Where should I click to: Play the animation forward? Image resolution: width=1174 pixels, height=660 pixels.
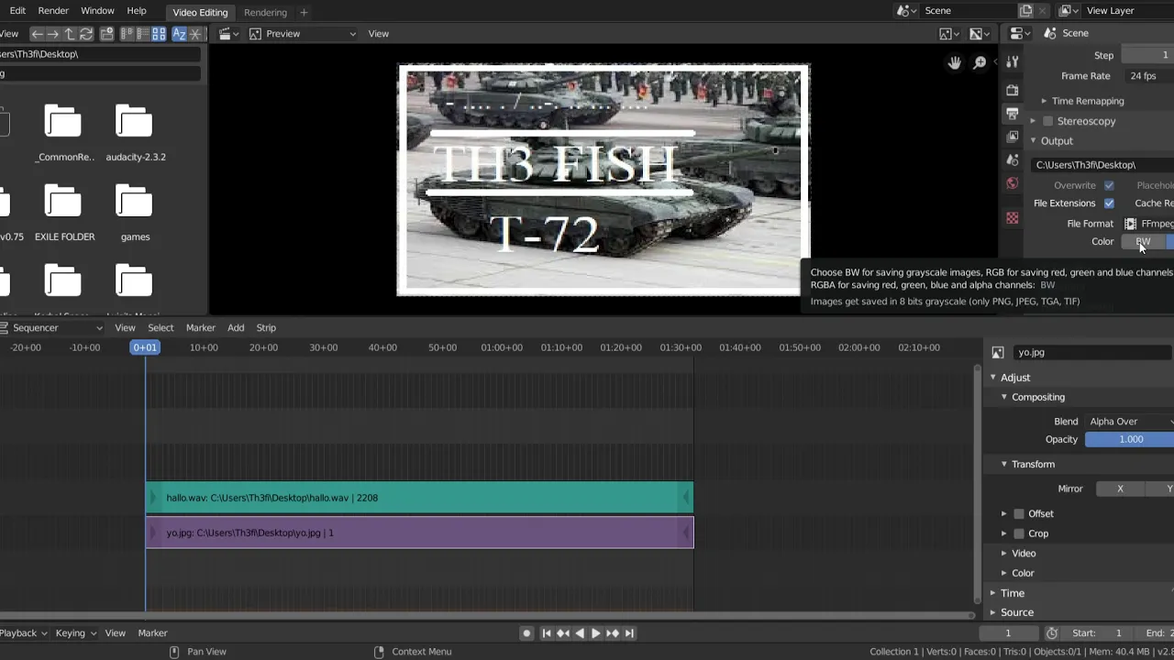coord(596,633)
